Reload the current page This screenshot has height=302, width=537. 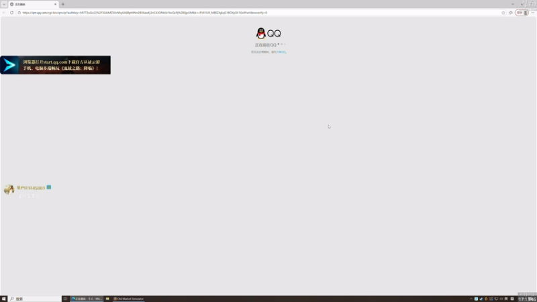[x=11, y=13]
